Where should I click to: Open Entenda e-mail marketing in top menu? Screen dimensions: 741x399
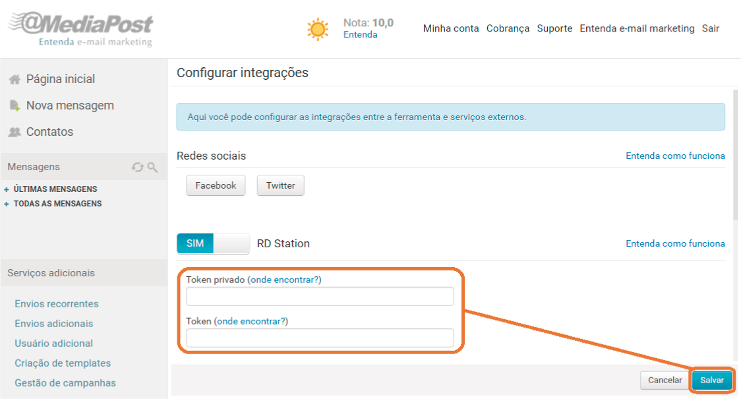[637, 28]
